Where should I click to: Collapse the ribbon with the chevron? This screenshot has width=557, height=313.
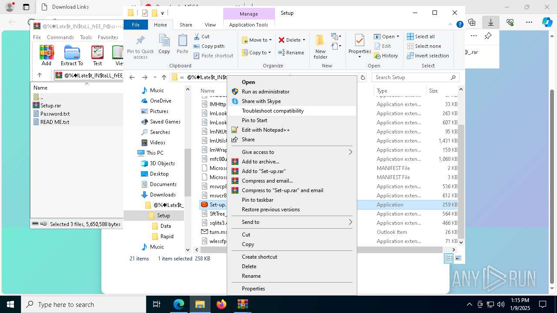(x=451, y=25)
